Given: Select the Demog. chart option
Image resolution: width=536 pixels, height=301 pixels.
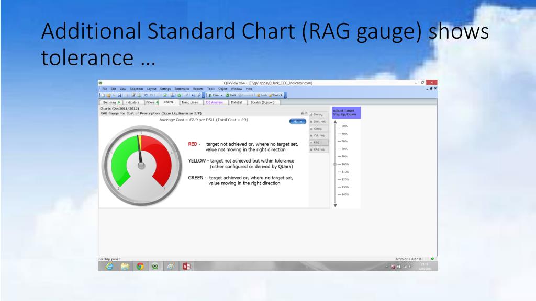Looking at the screenshot, I should 319,114.
